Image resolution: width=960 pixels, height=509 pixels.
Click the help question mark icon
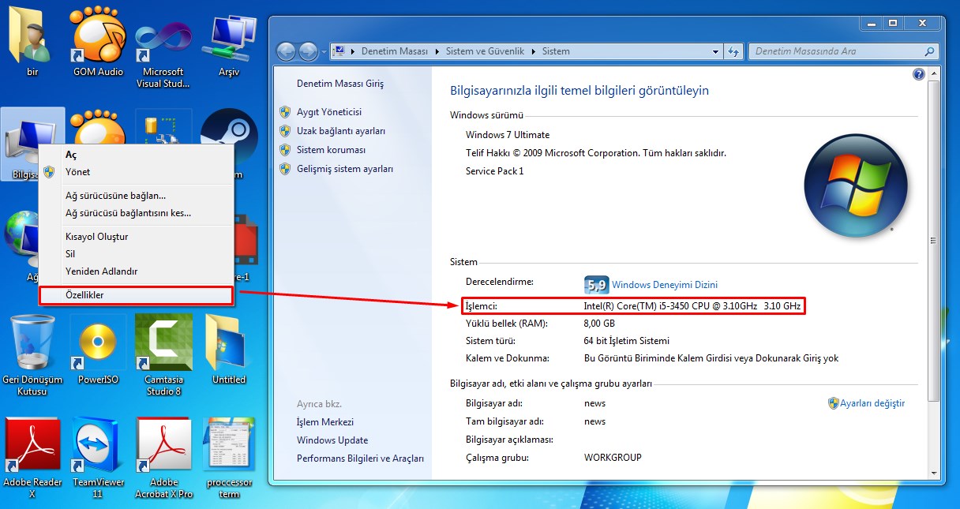coord(918,74)
